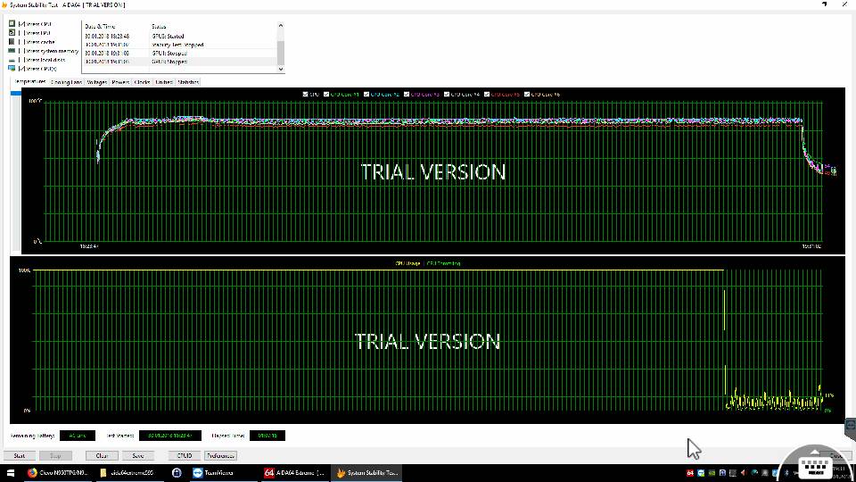Screen dimensions: 856x482
Task: Click the padlock icon in the taskbar
Action: (x=177, y=473)
